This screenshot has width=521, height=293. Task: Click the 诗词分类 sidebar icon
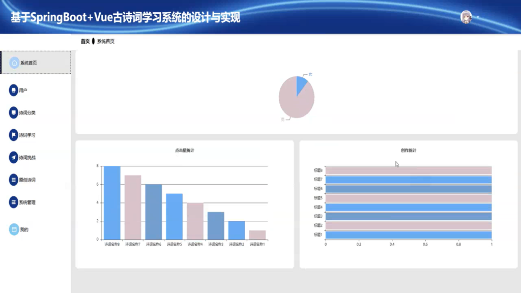tap(13, 112)
